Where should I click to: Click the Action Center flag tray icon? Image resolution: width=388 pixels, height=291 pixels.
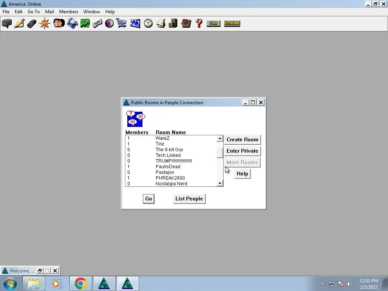pos(341,284)
